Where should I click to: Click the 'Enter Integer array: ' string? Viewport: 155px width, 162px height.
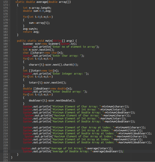click(x=69, y=74)
